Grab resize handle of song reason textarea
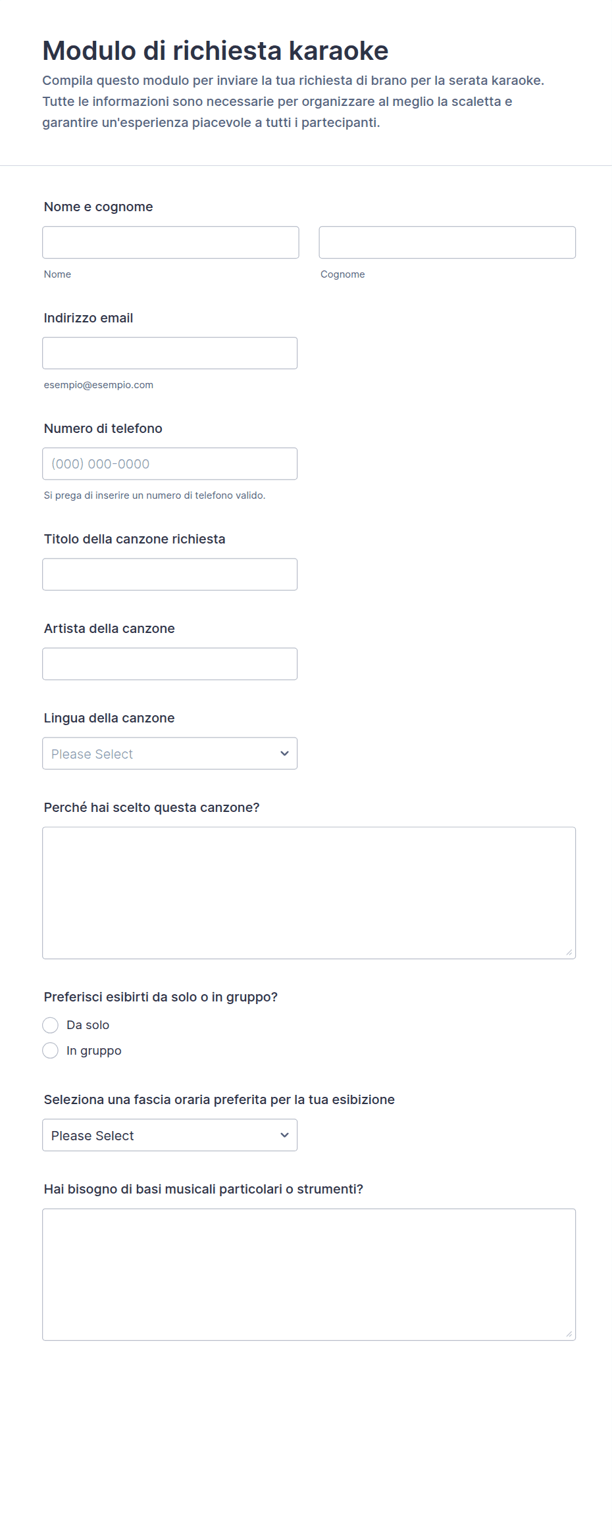Image resolution: width=612 pixels, height=1539 pixels. point(569,952)
